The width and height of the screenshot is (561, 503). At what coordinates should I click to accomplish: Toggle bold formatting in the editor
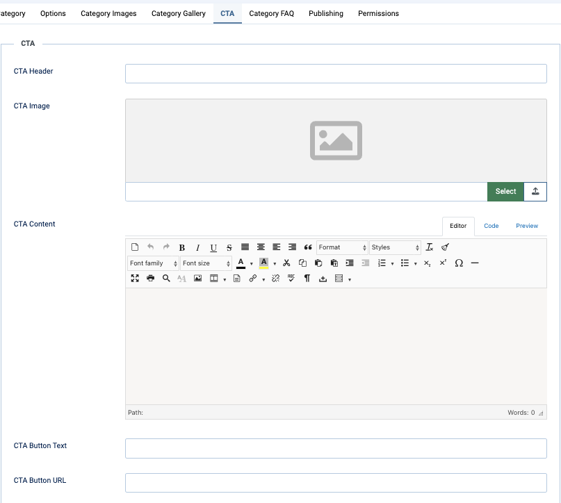coord(182,247)
